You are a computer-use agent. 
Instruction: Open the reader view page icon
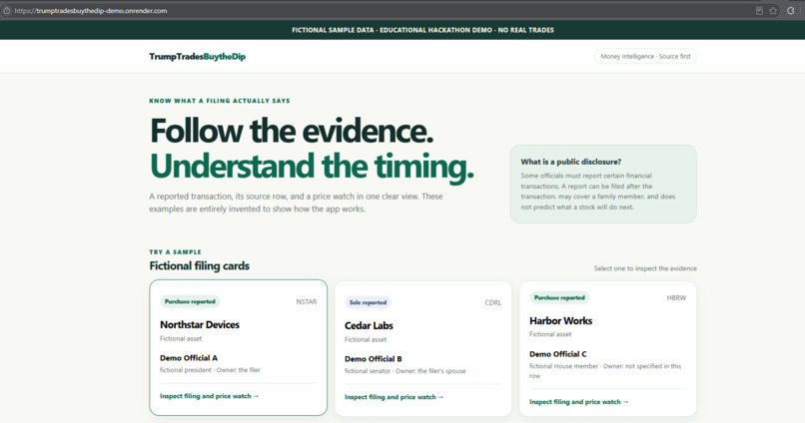(x=759, y=10)
